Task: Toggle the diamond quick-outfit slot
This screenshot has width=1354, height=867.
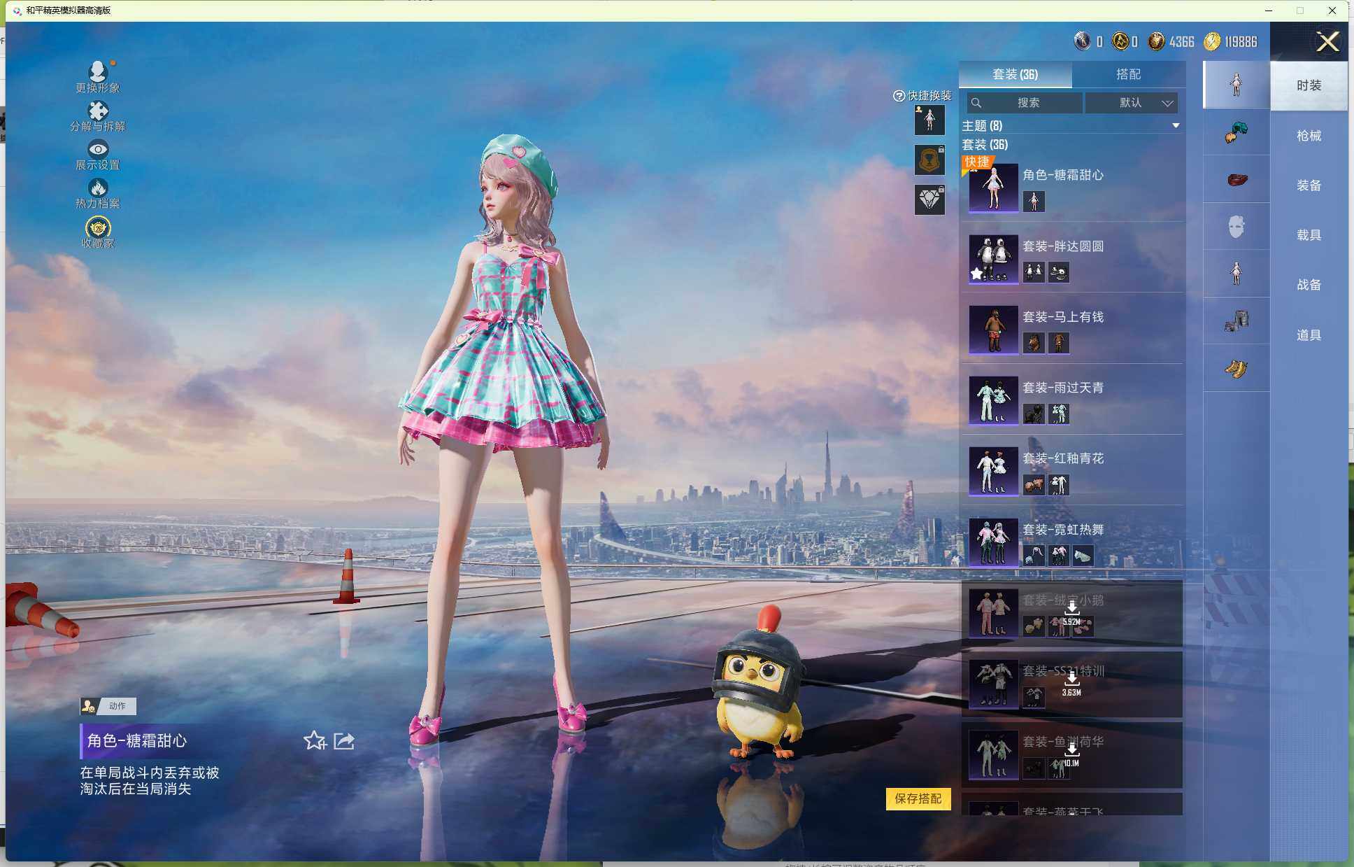Action: coord(929,200)
